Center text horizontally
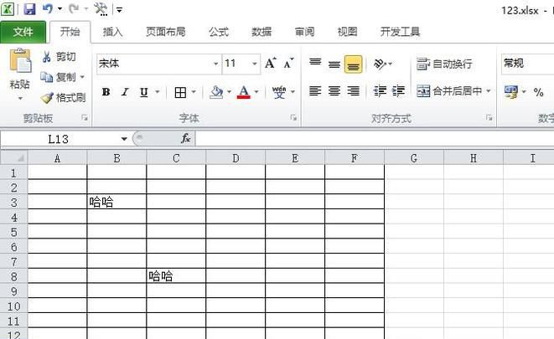Image resolution: width=554 pixels, height=339 pixels. click(334, 91)
